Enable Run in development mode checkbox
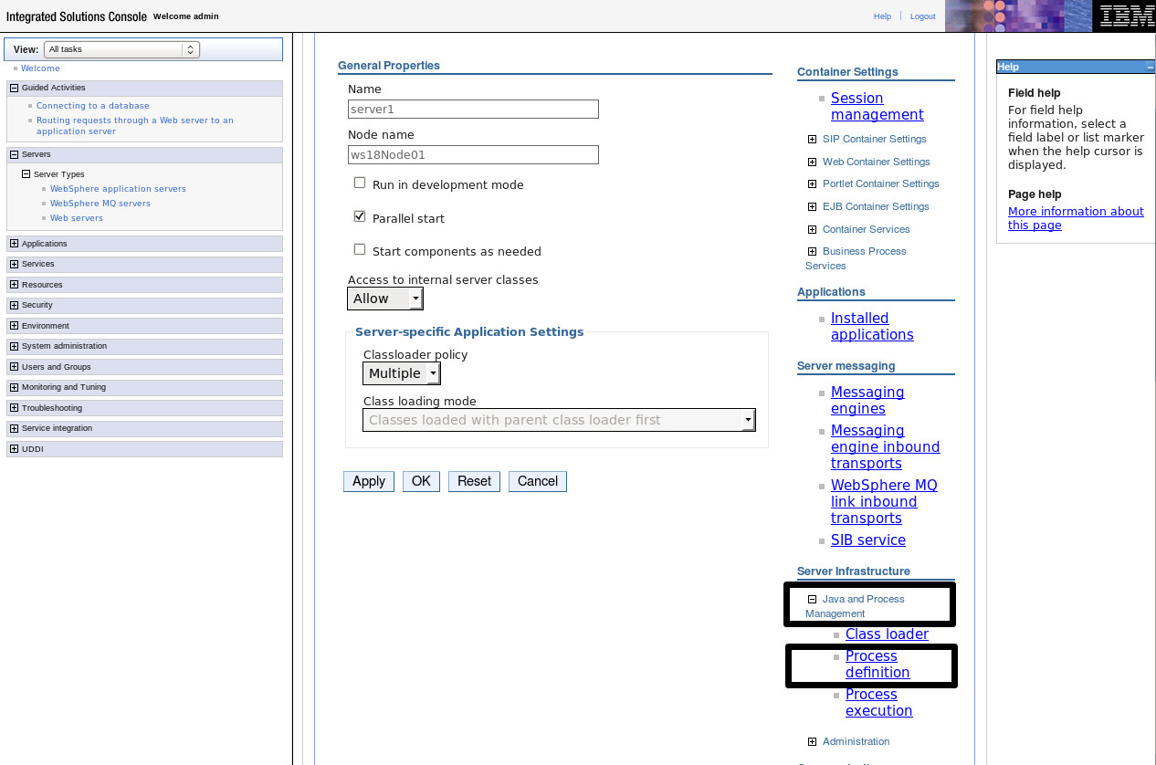 click(360, 183)
